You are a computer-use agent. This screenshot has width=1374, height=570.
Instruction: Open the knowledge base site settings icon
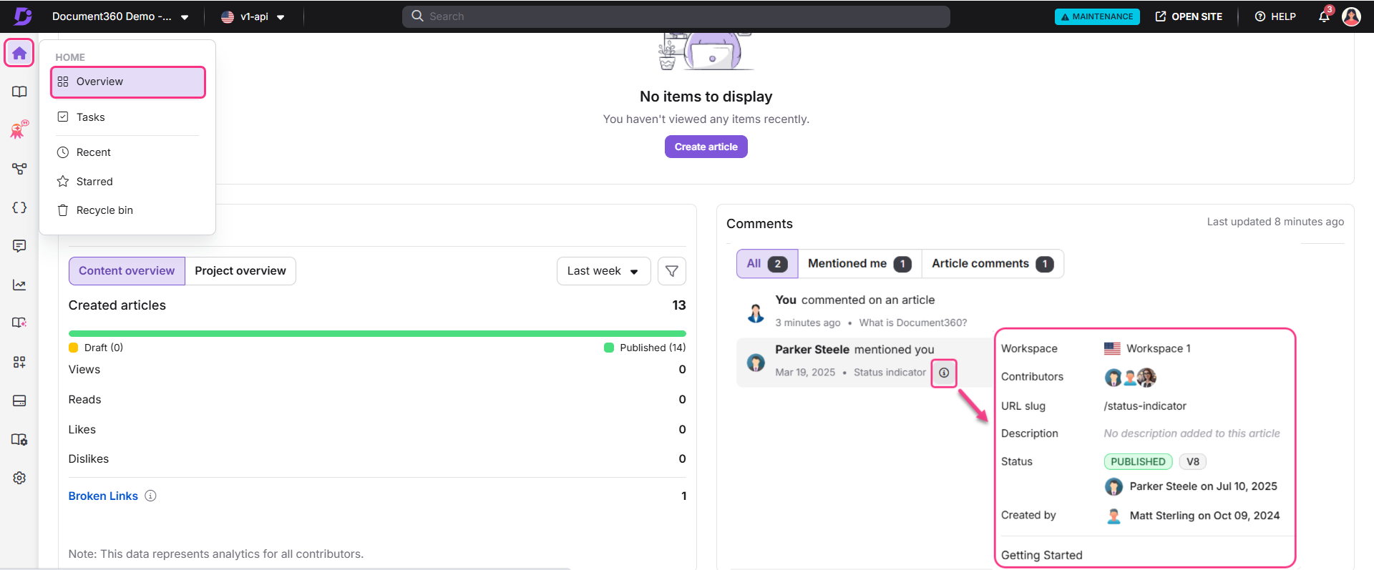pos(19,439)
